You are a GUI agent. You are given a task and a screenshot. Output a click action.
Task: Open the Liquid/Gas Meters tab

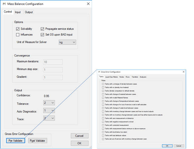coord(111,77)
